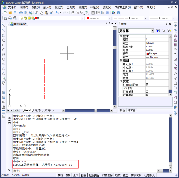Open the 工具(T) menu

71,7
